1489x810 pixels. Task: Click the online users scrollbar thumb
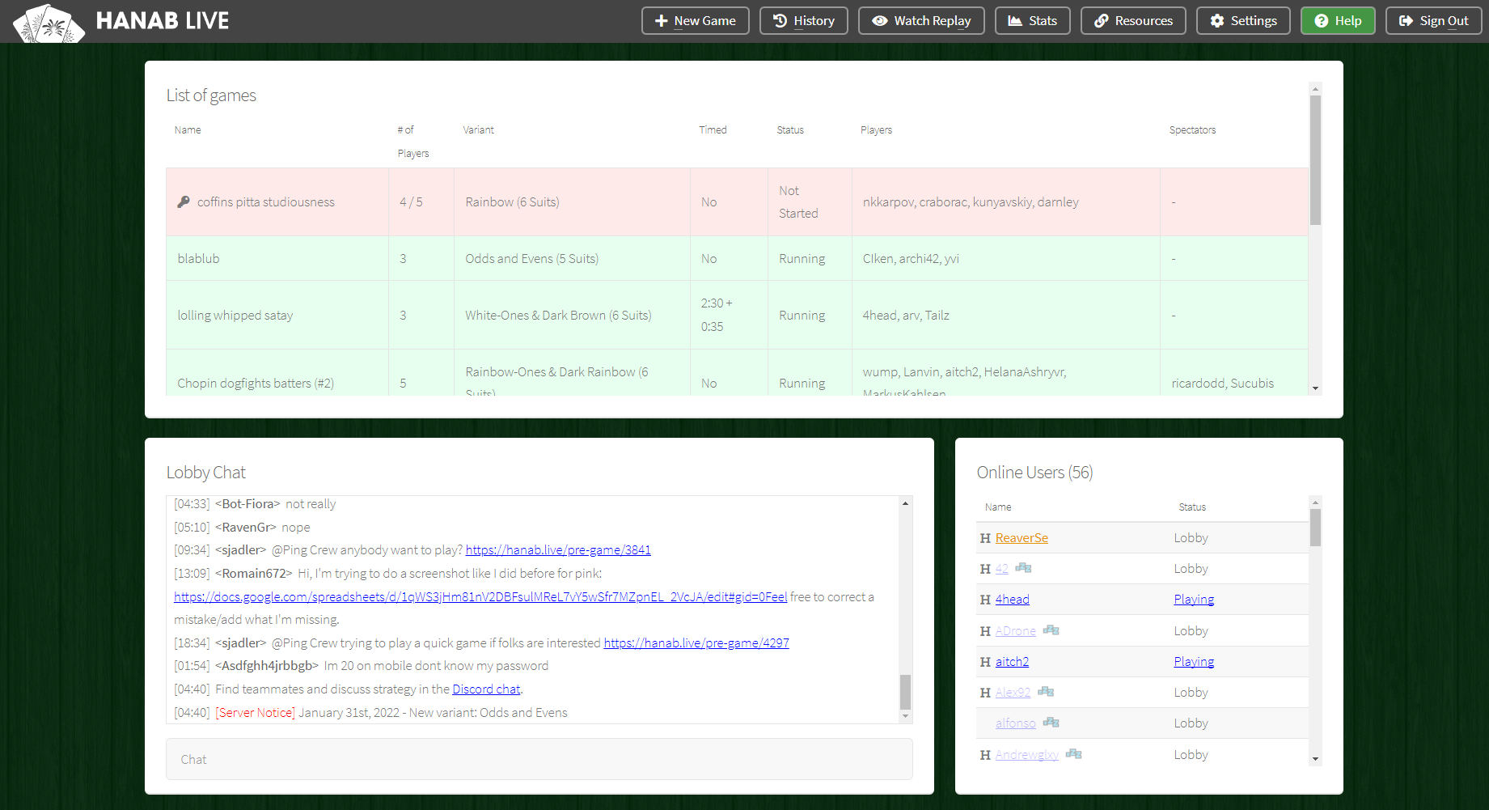click(1315, 528)
